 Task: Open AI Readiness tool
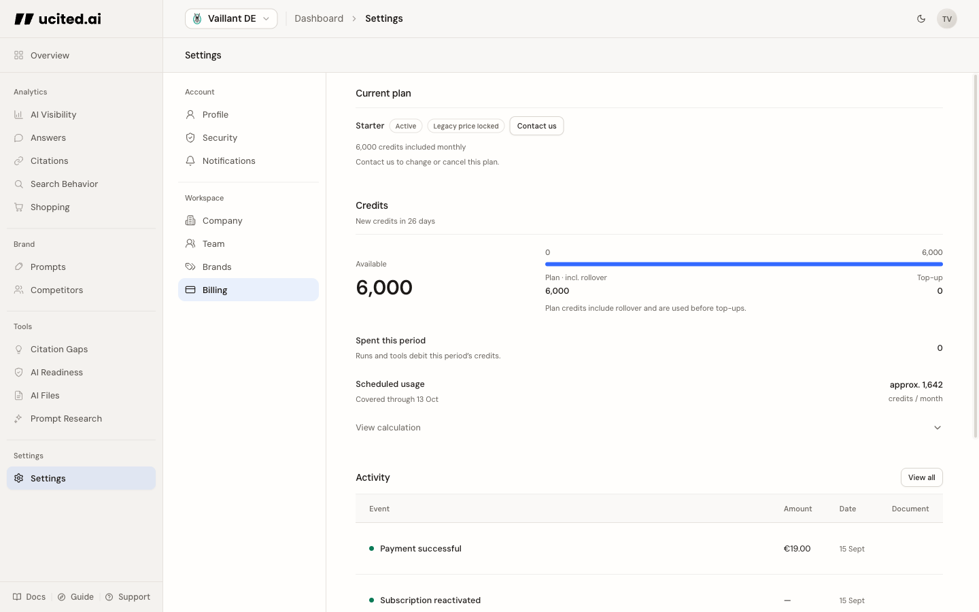point(81,372)
